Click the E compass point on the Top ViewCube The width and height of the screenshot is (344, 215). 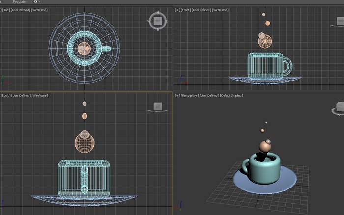pos(166,21)
